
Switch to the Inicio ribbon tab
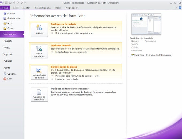click(x=15, y=8)
